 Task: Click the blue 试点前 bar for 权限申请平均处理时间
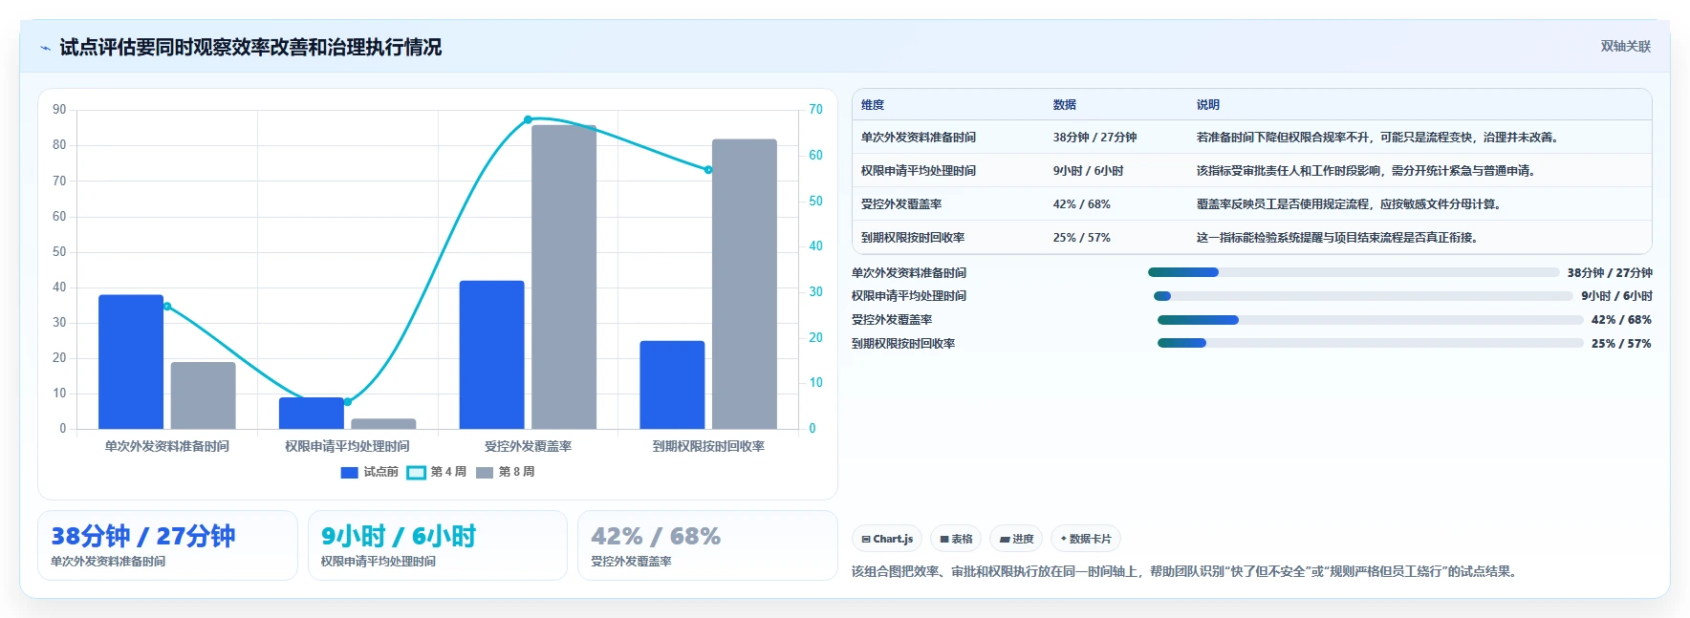pos(312,414)
